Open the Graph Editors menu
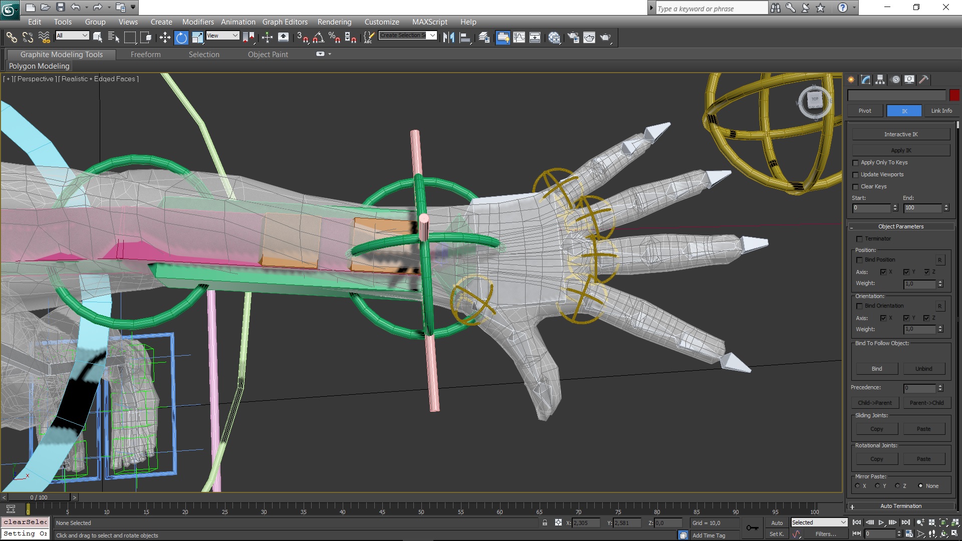 [x=285, y=22]
